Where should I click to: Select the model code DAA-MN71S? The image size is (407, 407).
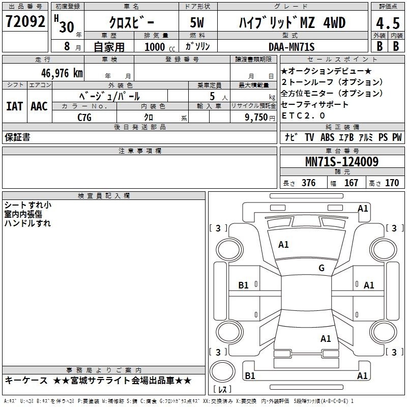pos(292,47)
